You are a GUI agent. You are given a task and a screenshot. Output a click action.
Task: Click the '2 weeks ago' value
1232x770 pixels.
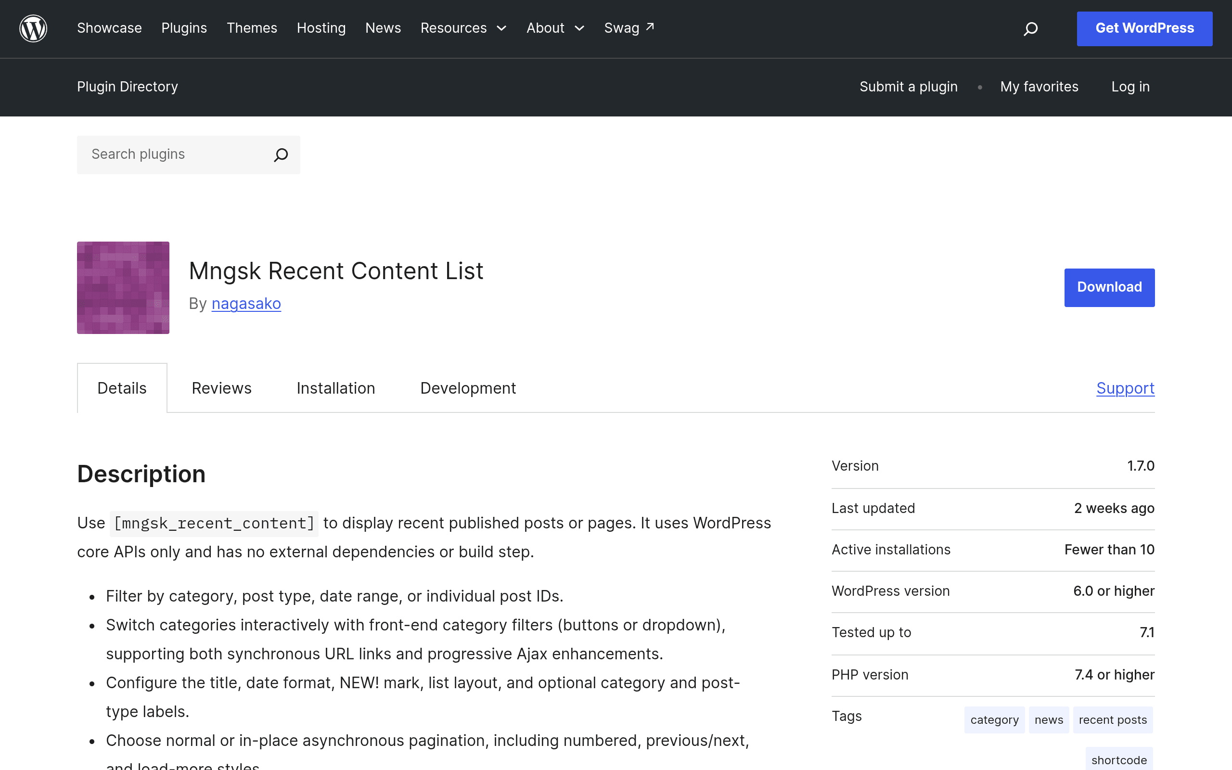pyautogui.click(x=1115, y=508)
